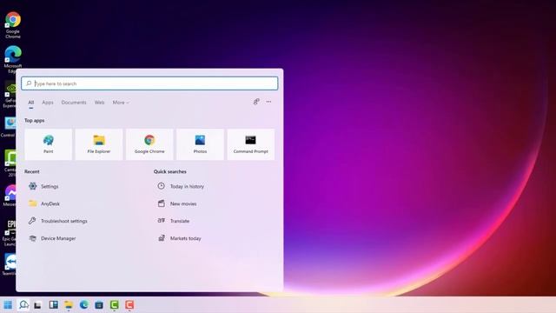
Task: Run Markets today quick search
Action: click(179, 238)
